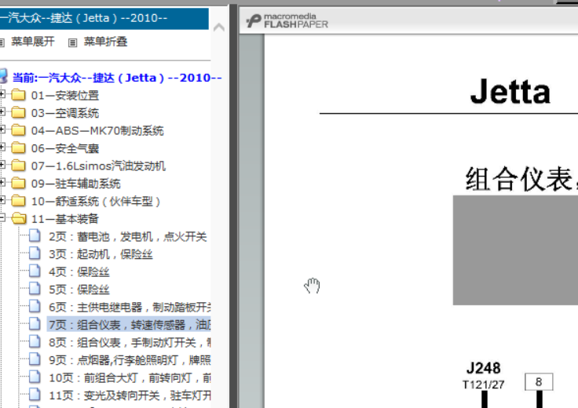Screen dimensions: 578x408
Task: Click the 01—安装位置 folder icon
Action: 18,95
